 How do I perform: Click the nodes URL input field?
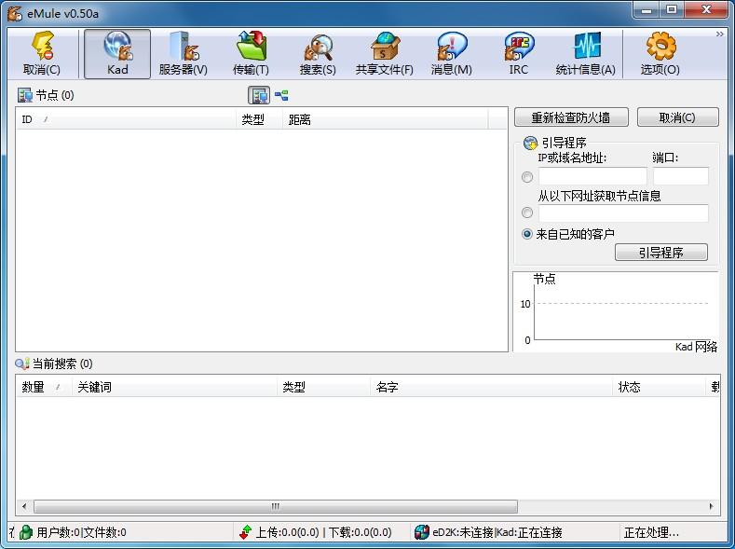623,213
